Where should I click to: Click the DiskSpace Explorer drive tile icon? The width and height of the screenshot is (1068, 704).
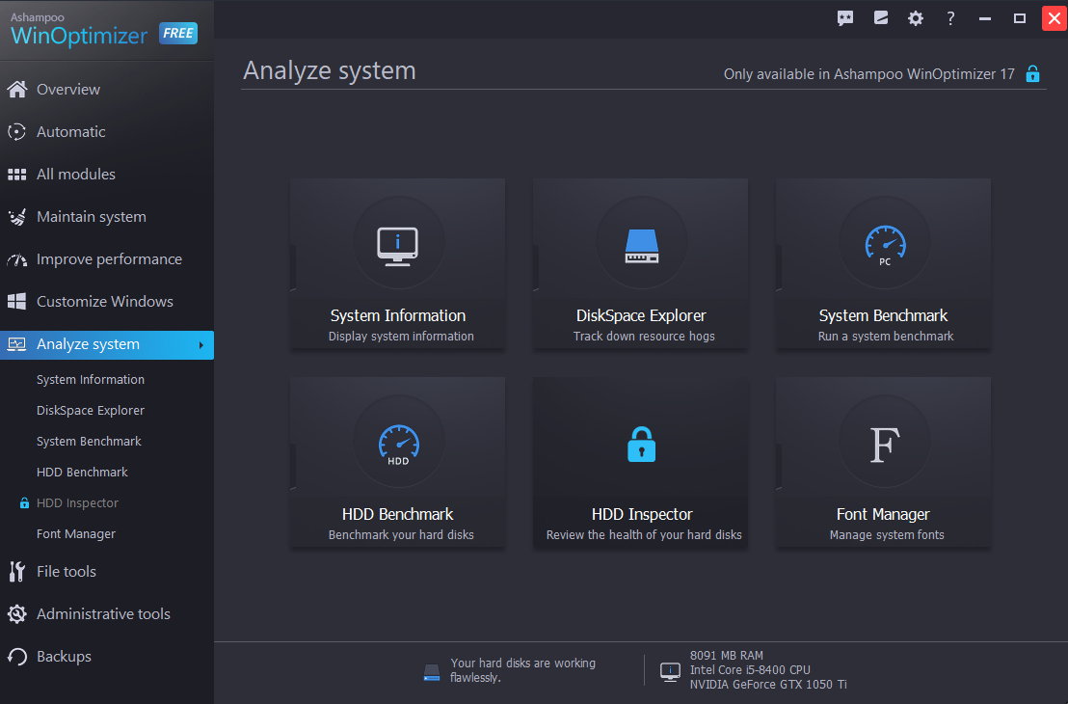[642, 246]
